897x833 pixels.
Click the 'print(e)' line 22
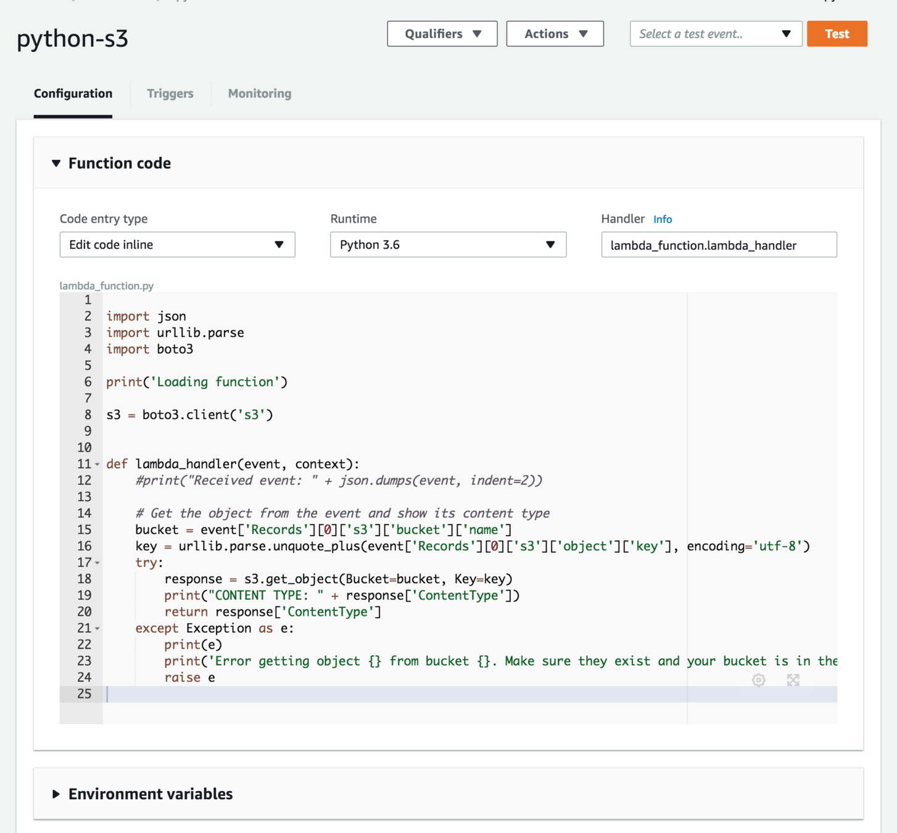[193, 645]
